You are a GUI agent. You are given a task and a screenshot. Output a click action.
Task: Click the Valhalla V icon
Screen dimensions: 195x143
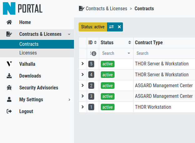pos(9,64)
